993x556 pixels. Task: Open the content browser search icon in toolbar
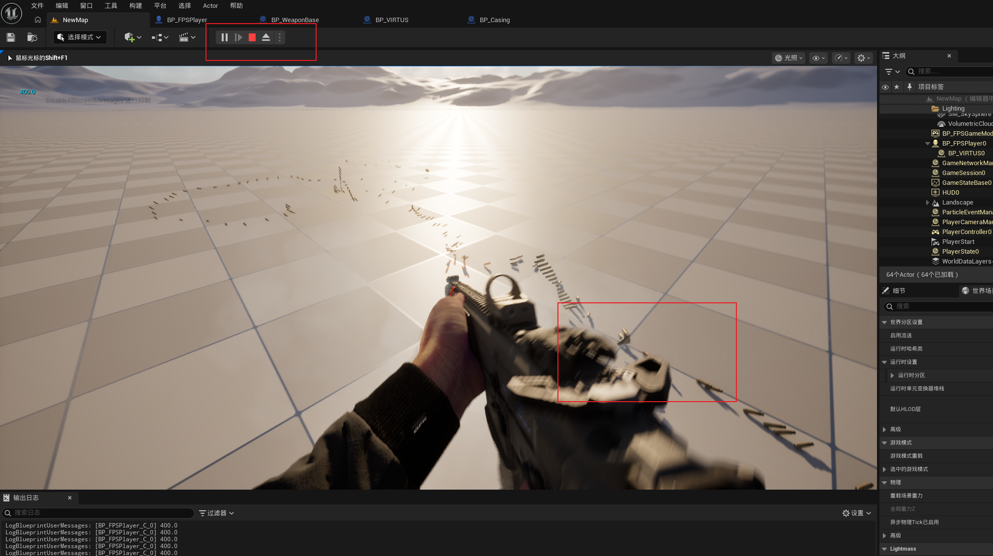coord(32,37)
